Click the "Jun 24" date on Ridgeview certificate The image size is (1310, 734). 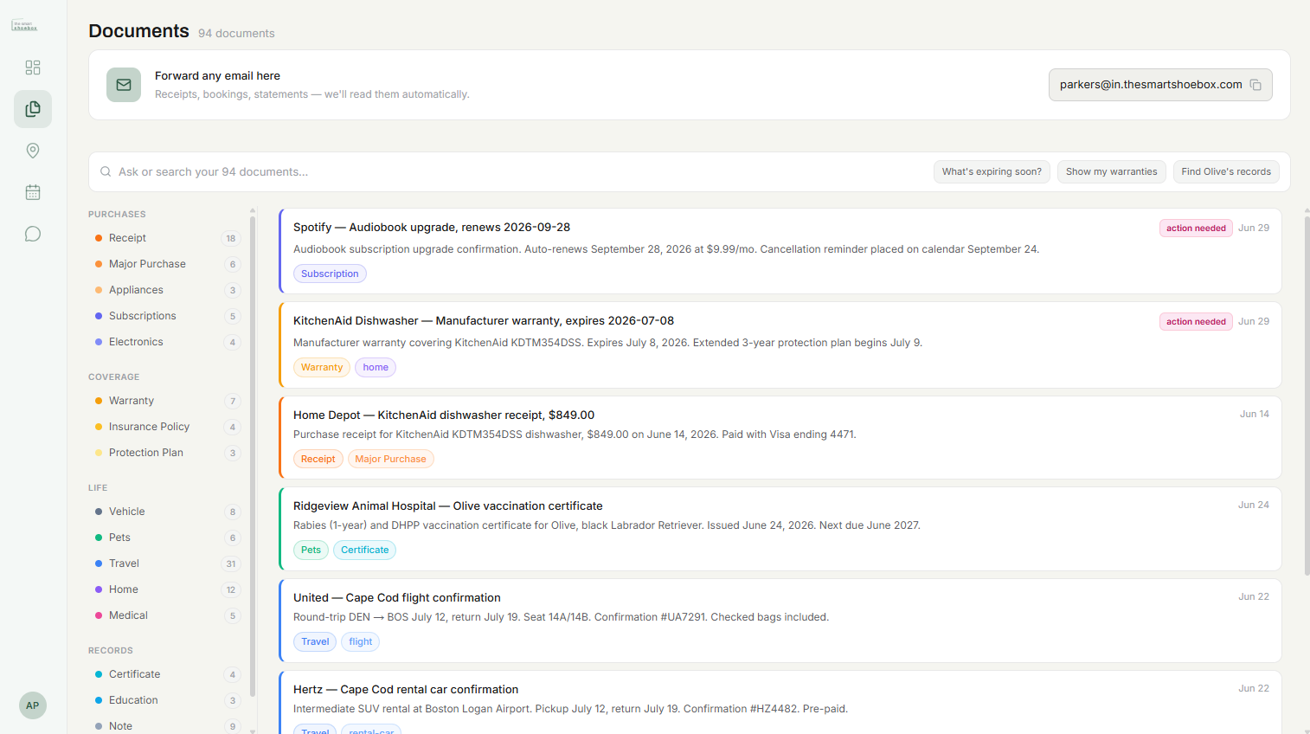pos(1254,505)
